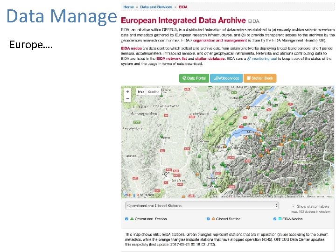Open the Webservices button
Image resolution: width=336 pixels, height=252 pixels.
[226, 78]
